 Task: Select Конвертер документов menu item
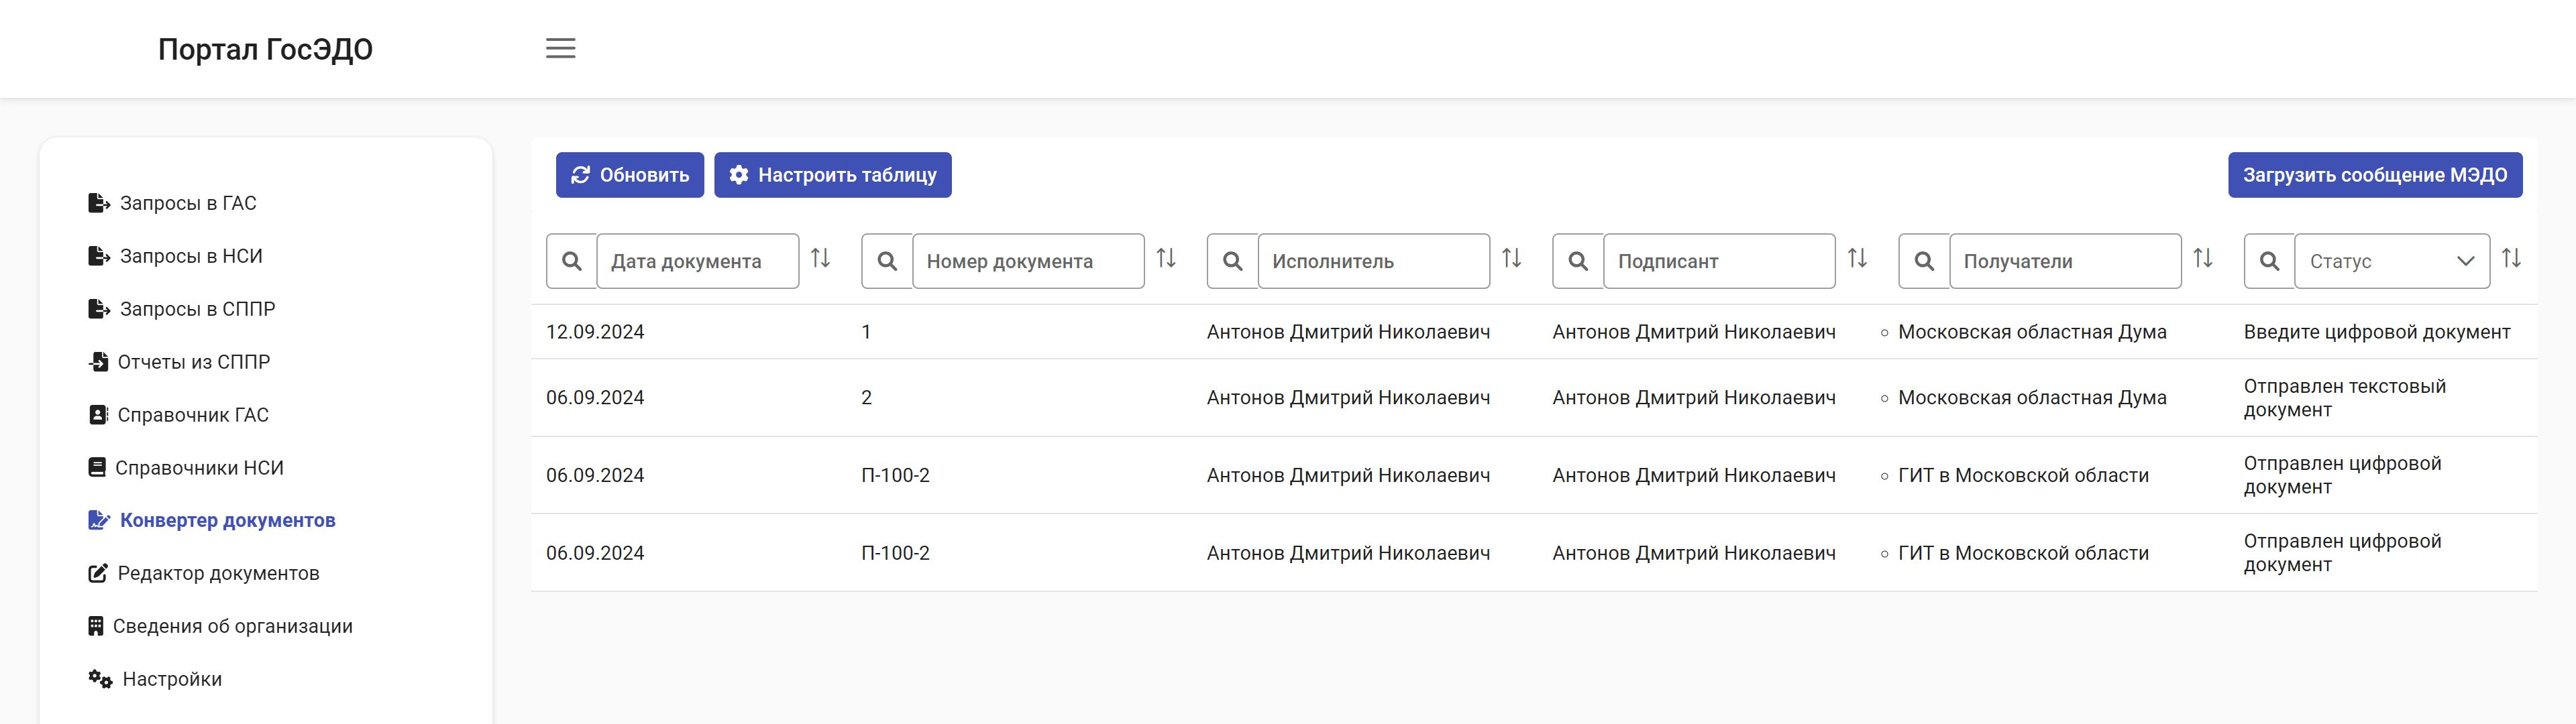[x=228, y=520]
